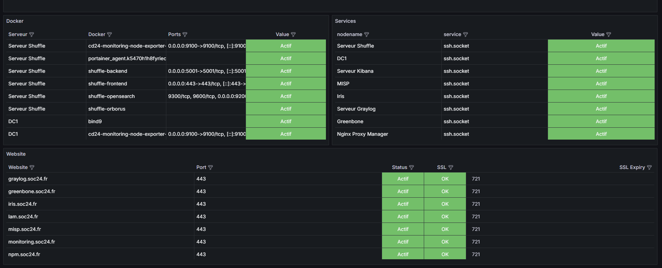Select Greenbone nodename in Services table
The width and height of the screenshot is (662, 268).
[x=388, y=121]
